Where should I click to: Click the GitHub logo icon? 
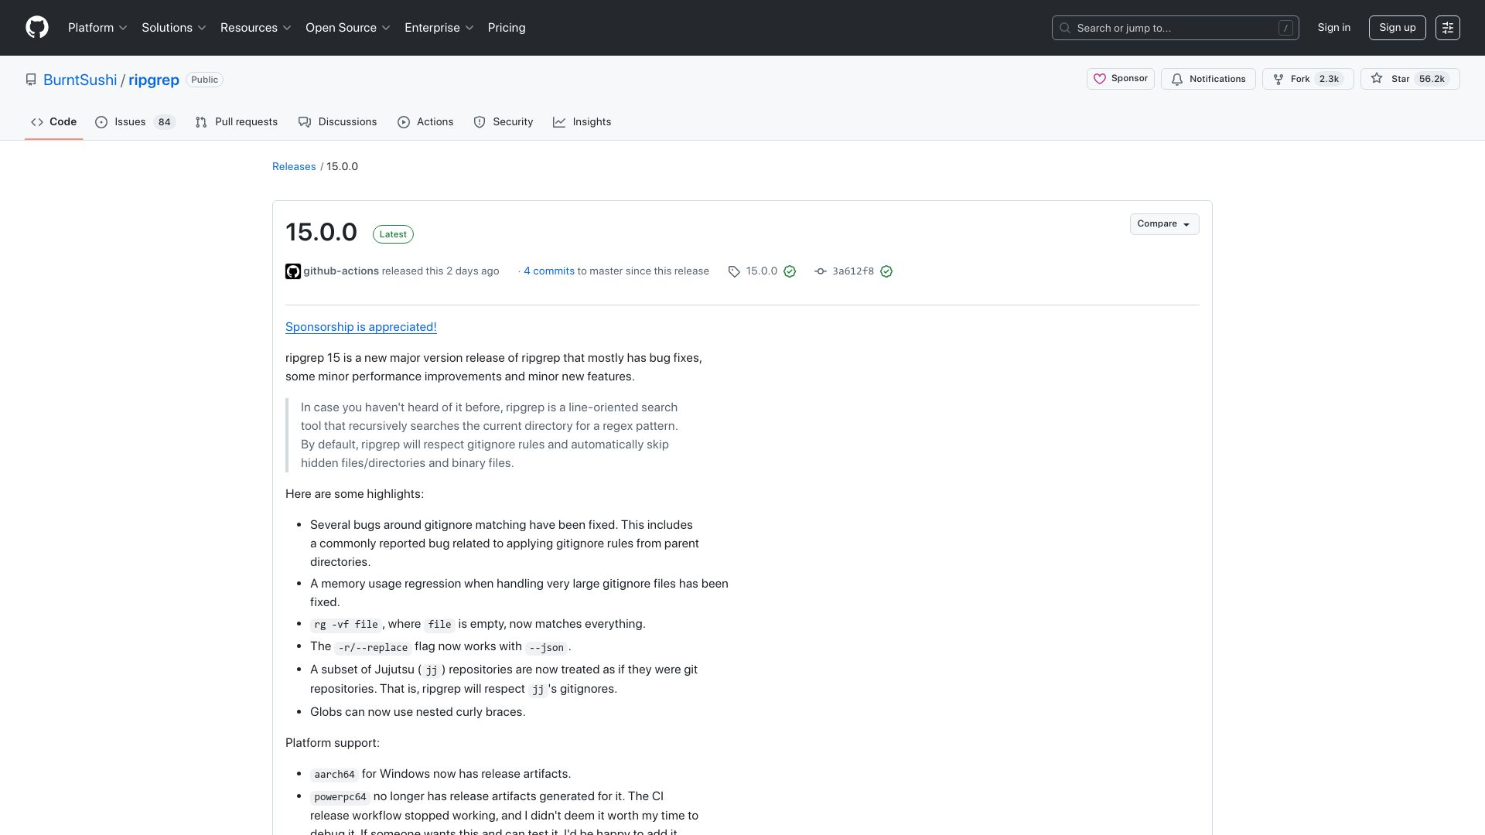37,28
